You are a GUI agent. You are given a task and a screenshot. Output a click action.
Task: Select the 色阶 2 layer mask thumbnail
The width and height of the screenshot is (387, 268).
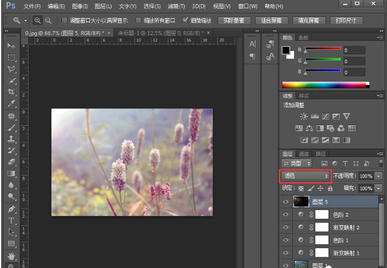coord(322,214)
